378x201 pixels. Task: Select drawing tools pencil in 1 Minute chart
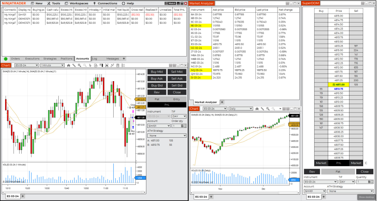(x=74, y=65)
